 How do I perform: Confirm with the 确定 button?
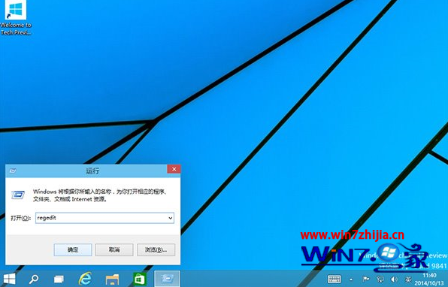click(x=73, y=250)
